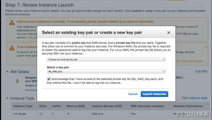212x120 pixels.
Task: Open the My_AWS_Key key pair dropdown
Action: coord(106,71)
